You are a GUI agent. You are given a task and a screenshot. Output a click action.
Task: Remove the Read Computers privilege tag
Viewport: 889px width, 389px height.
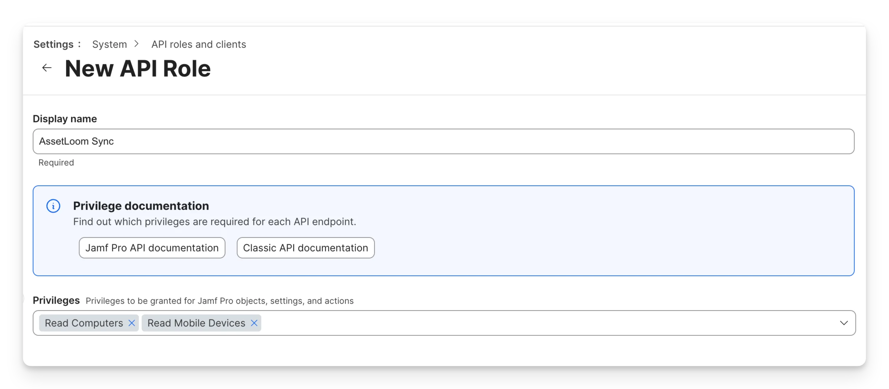132,323
